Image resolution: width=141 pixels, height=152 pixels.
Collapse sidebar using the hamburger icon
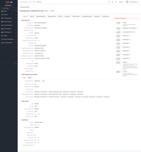tap(16, 64)
